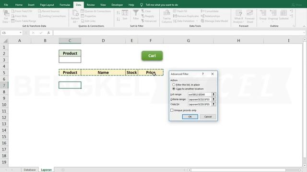The width and height of the screenshot is (307, 172).
Task: Click Consolidate in Data Tools
Action: (x=210, y=11)
